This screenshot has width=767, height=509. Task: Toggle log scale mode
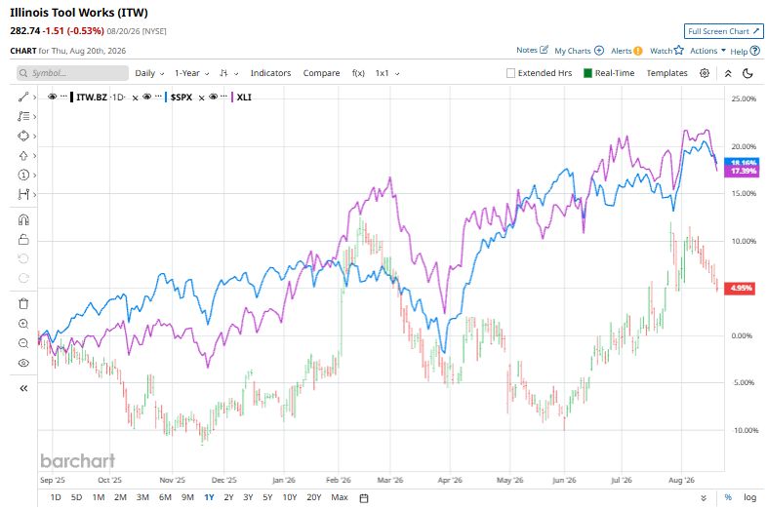[x=749, y=497]
